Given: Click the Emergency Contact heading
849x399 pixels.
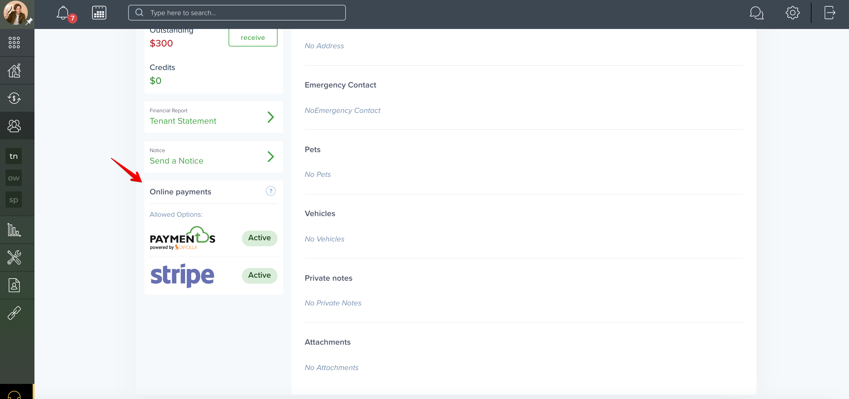Looking at the screenshot, I should coord(340,85).
